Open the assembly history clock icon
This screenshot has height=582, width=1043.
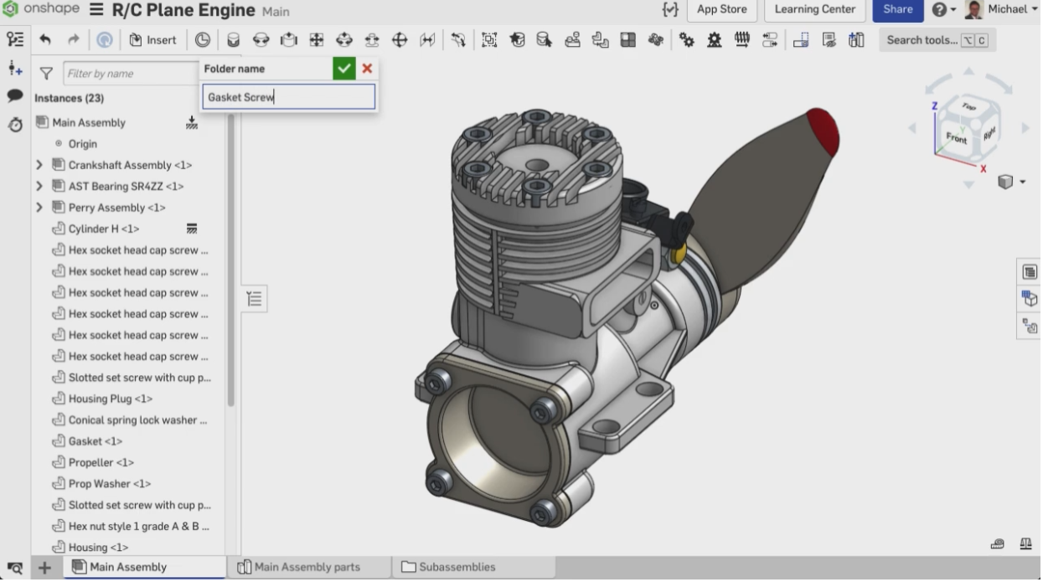click(203, 39)
